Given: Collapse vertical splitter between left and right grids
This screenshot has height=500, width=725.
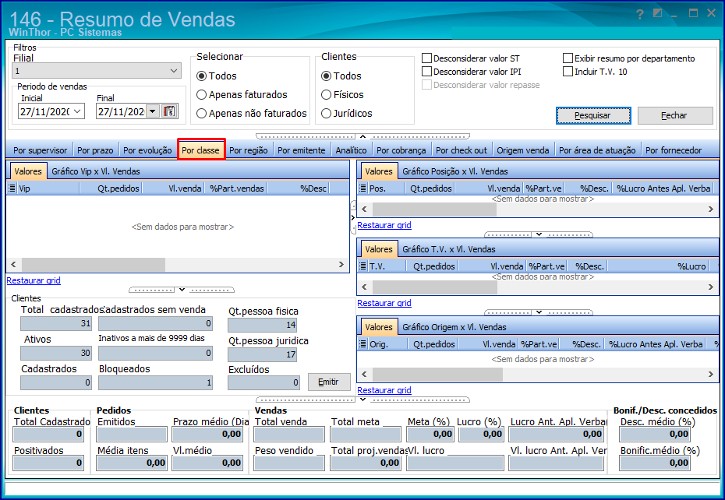Looking at the screenshot, I should click(x=353, y=217).
